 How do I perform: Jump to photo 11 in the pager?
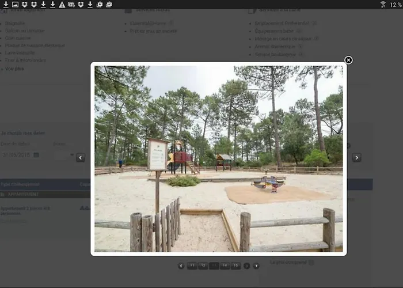192,266
